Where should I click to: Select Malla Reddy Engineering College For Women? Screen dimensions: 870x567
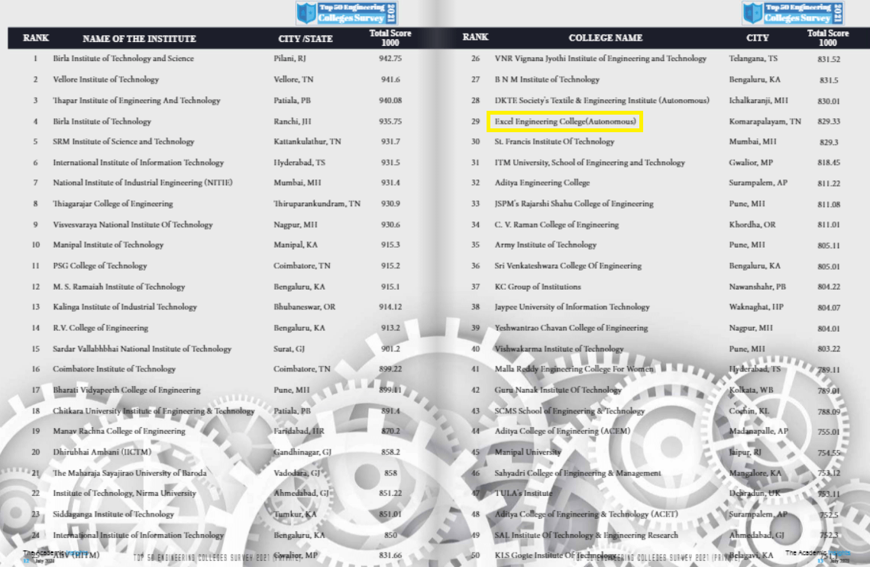[574, 369]
